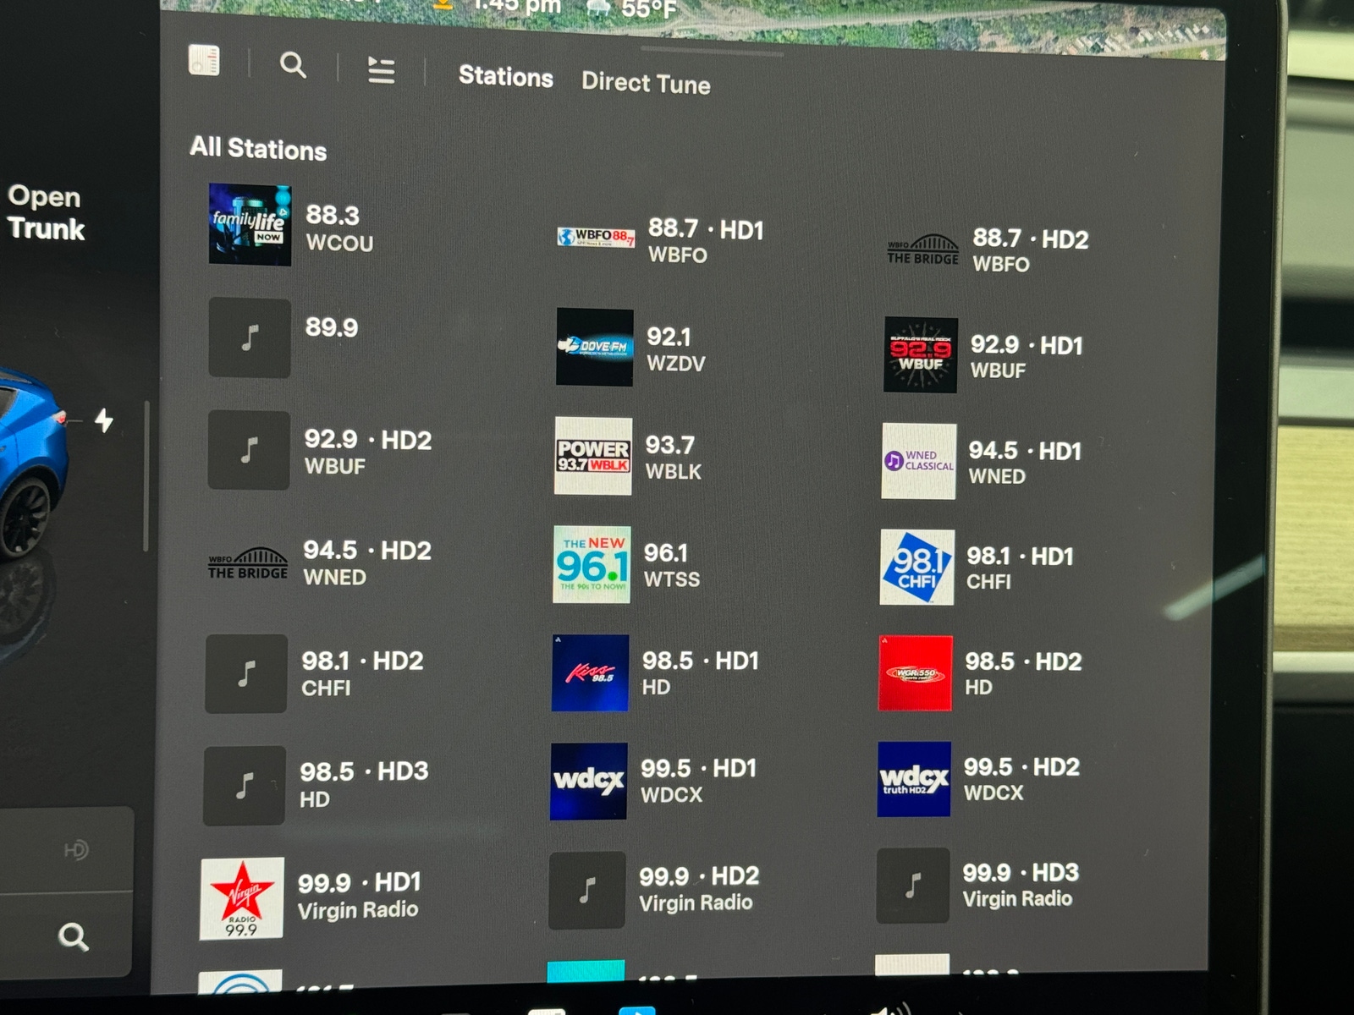Tune to 92.9 · HD2 WBUF text
The height and width of the screenshot is (1015, 1354).
point(367,453)
